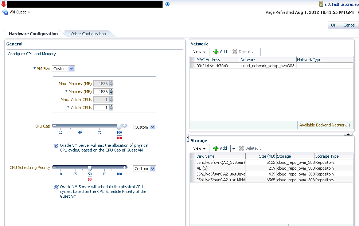Switch to Hardware Configuration tab
Image resolution: width=359 pixels, height=226 pixels.
click(x=33, y=34)
